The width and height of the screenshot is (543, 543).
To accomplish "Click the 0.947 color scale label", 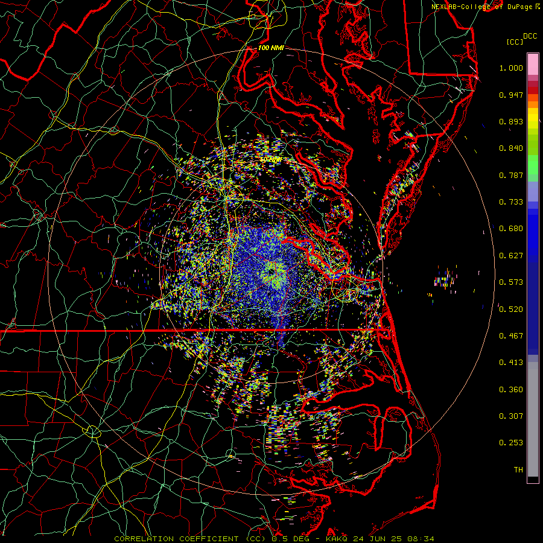I will [x=511, y=95].
